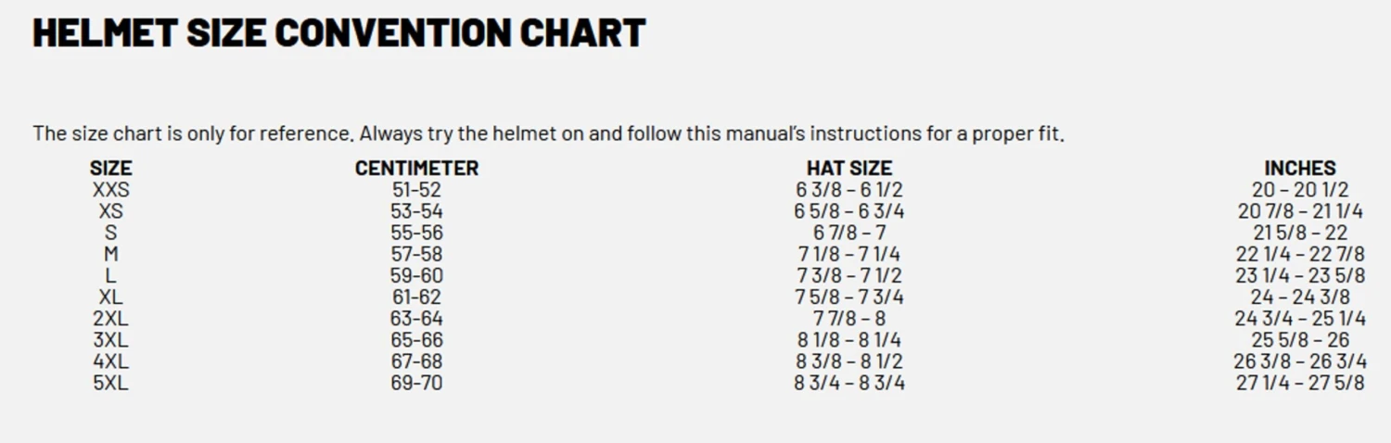Select the 3XL size row label
The width and height of the screenshot is (1391, 443).
(110, 340)
